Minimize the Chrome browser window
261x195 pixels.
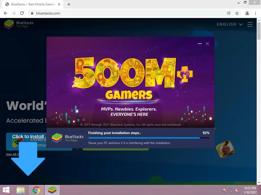[x=239, y=3]
